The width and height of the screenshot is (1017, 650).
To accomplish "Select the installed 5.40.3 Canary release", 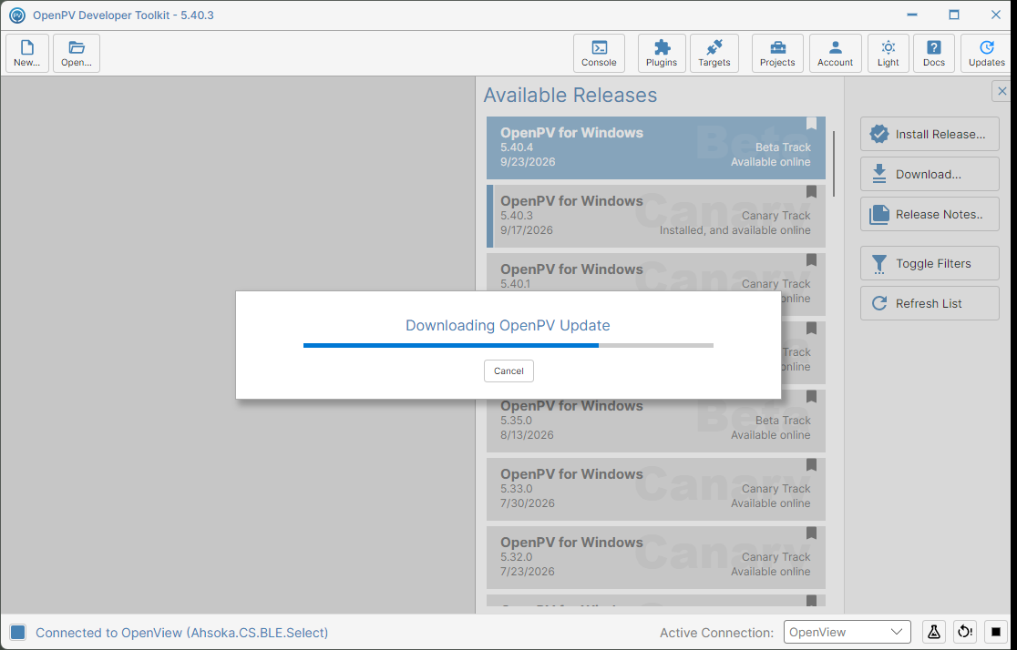I will tap(656, 216).
